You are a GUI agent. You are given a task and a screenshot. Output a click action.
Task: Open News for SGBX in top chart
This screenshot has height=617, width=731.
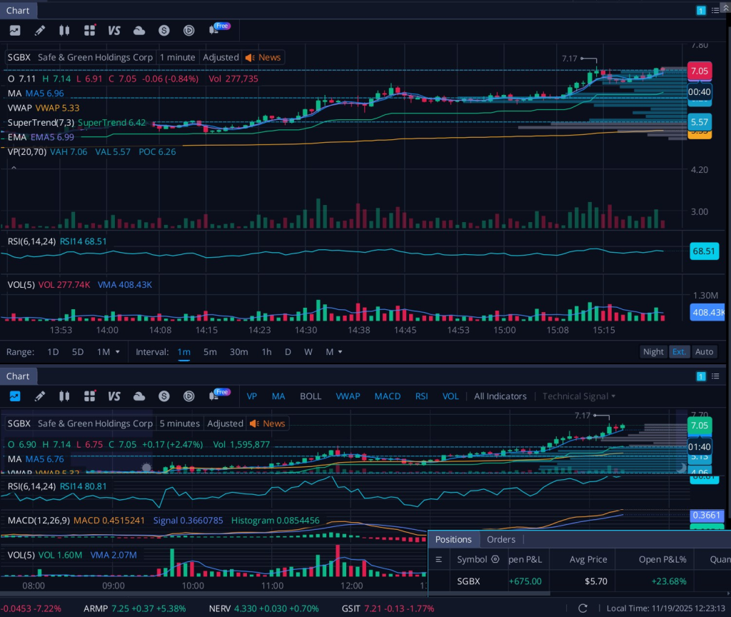tap(263, 57)
